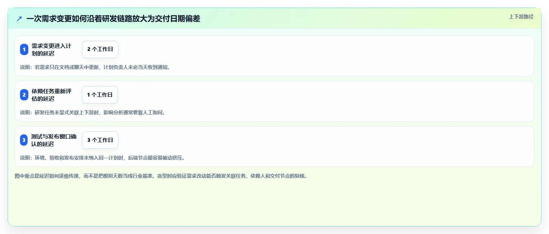The height and width of the screenshot is (234, 549).
Task: Click the note about 影响分析通常要靠人工询问
Action: [x=93, y=112]
